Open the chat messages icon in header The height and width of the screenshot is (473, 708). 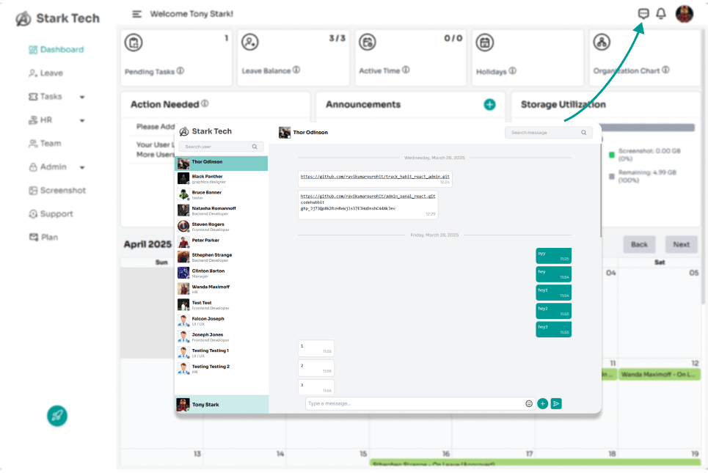pyautogui.click(x=643, y=14)
